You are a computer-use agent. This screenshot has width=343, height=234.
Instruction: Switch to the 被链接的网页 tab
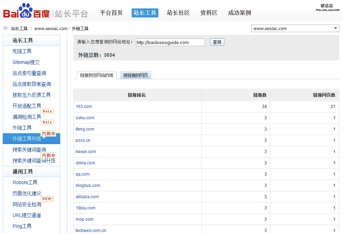135,75
